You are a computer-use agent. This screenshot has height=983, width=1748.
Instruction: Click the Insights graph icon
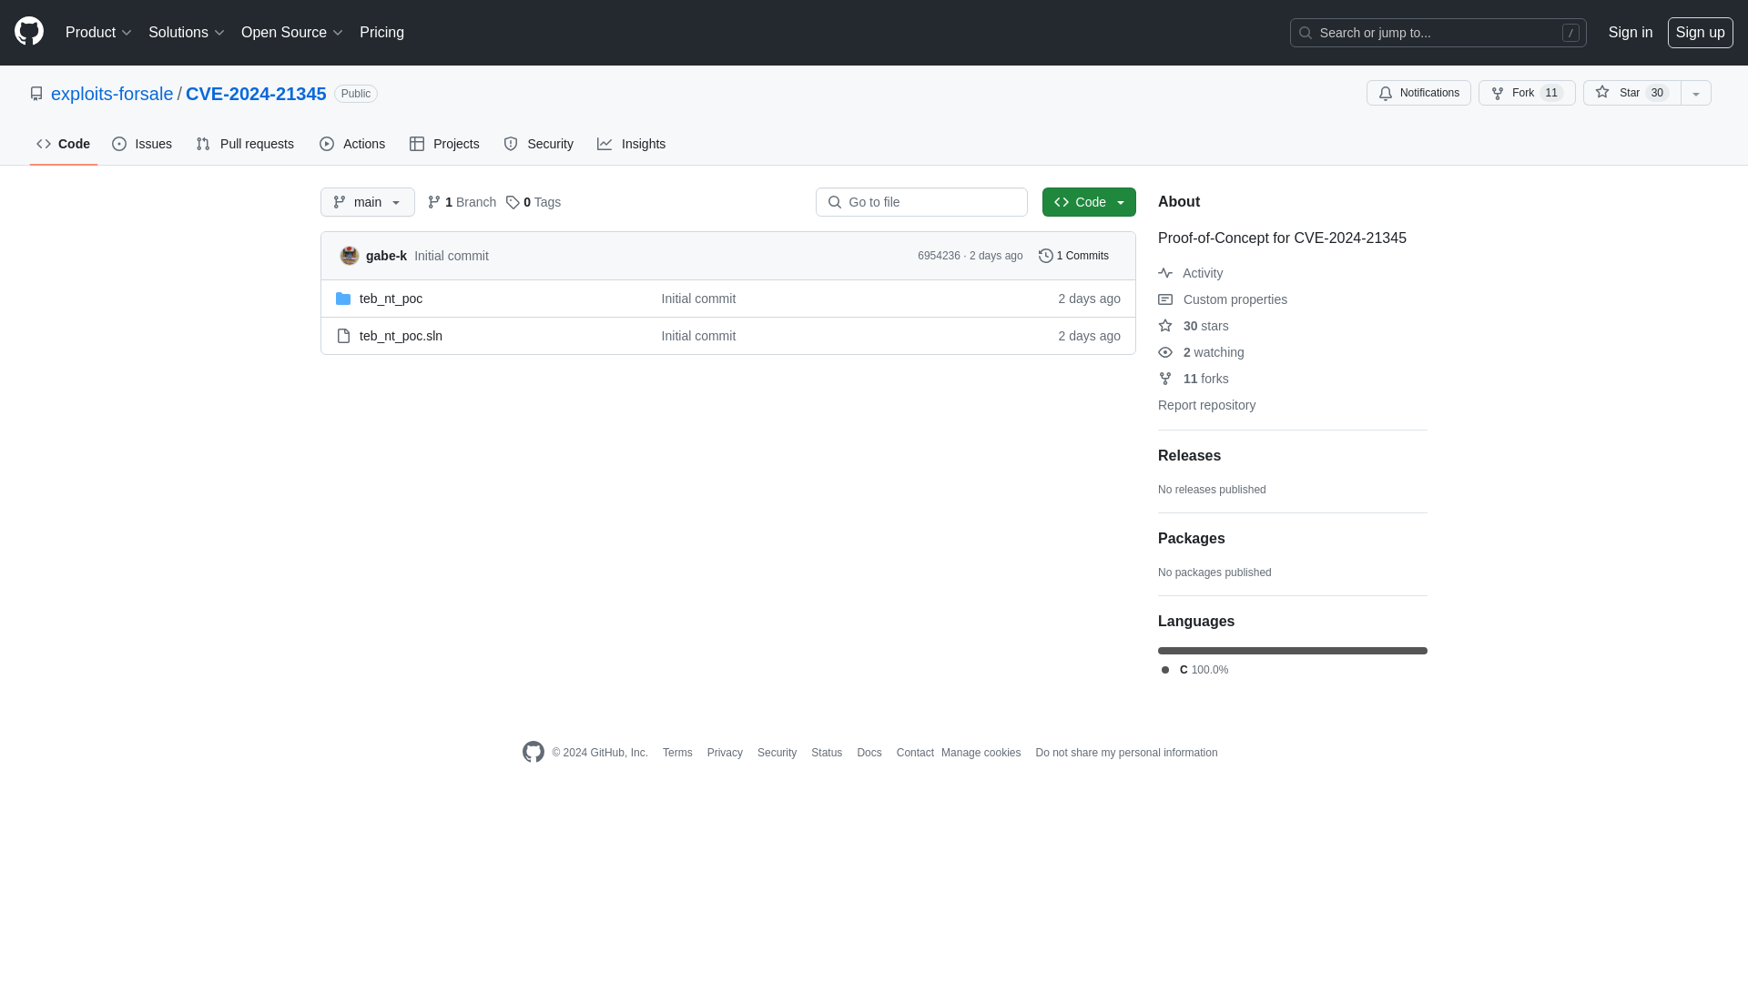point(605,144)
